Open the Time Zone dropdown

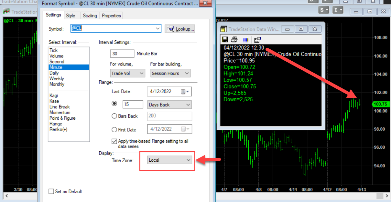click(169, 160)
